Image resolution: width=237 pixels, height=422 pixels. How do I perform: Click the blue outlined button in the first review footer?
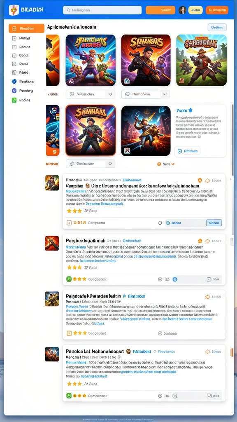[214, 223]
